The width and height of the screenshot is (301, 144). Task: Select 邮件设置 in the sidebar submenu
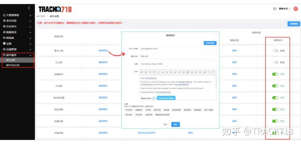[17, 60]
